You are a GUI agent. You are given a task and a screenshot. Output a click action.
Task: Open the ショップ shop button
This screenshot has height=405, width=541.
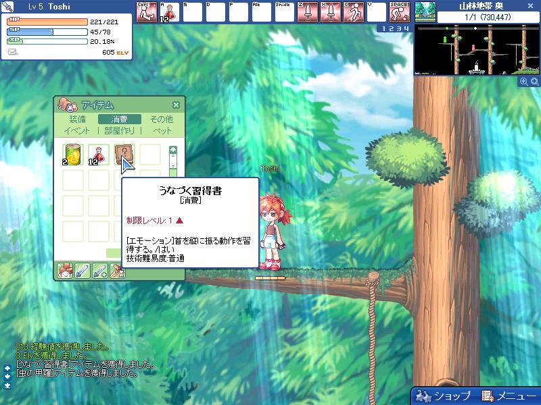(443, 396)
